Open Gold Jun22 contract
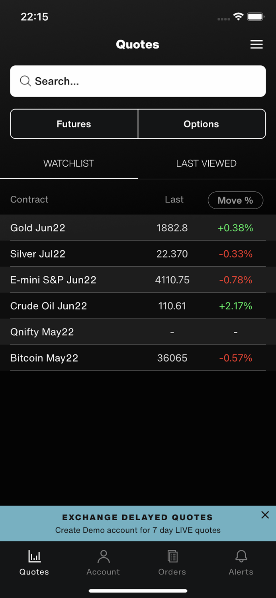This screenshot has height=598, width=276. point(38,228)
